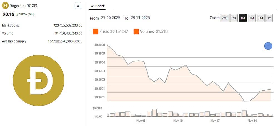Image resolution: width=278 pixels, height=126 pixels.
Task: Select the 24H zoom range
Action: point(225,18)
